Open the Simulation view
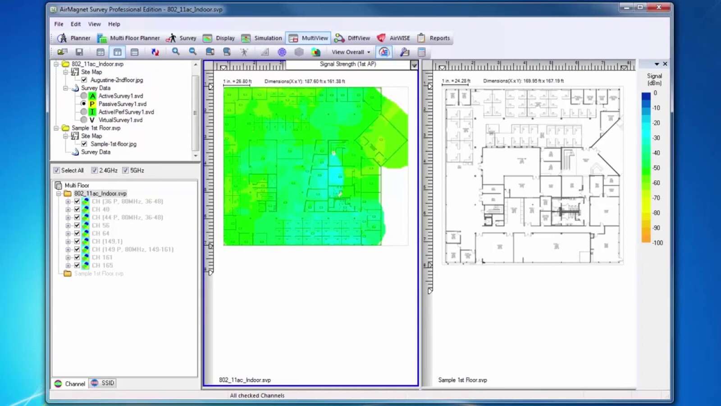 tap(262, 38)
